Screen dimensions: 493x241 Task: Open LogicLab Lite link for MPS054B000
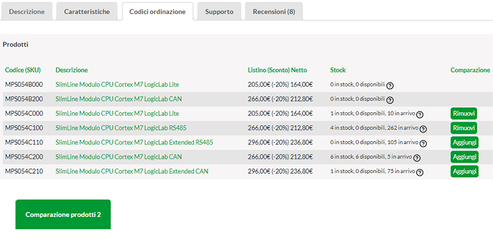coord(117,84)
